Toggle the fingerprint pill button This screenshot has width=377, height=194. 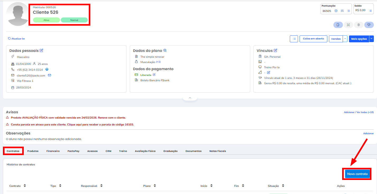click(359, 25)
